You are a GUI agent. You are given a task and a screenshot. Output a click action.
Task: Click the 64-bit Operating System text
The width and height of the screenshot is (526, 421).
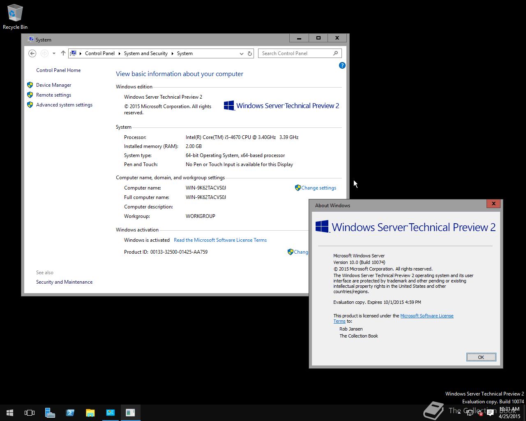[235, 155]
